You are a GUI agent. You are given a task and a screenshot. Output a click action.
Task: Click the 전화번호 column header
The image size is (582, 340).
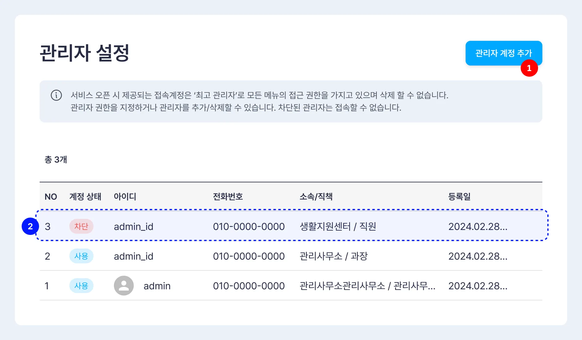228,197
